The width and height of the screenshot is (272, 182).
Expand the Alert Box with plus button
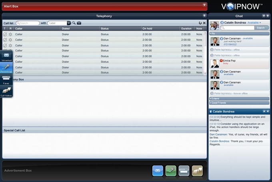point(204,5)
